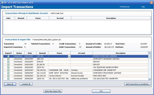Click Account header in QuickBooks transactions table
This screenshot has height=95, width=154.
coord(60,18)
